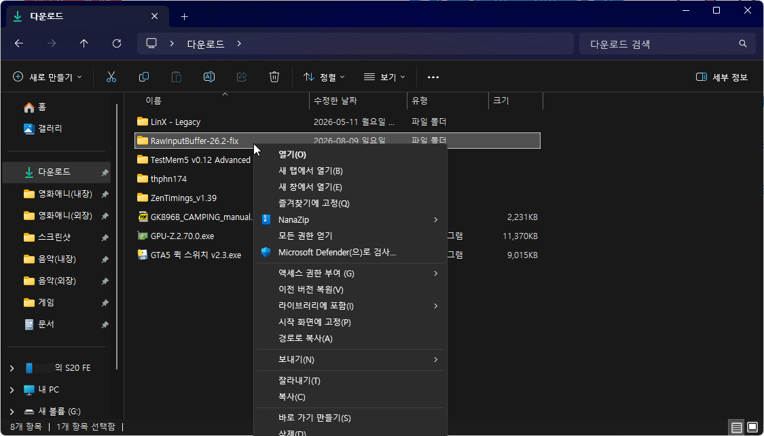Image resolution: width=764 pixels, height=436 pixels.
Task: Go up one level with the up arrow
Action: click(84, 44)
